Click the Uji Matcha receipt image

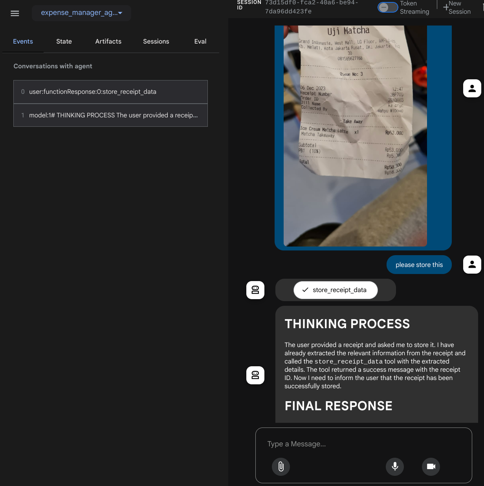click(x=355, y=135)
